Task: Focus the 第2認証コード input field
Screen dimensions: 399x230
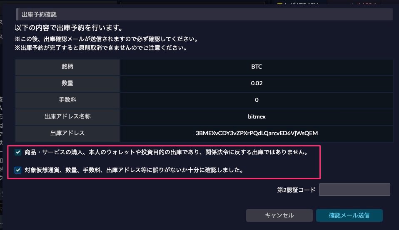Action: coord(354,190)
